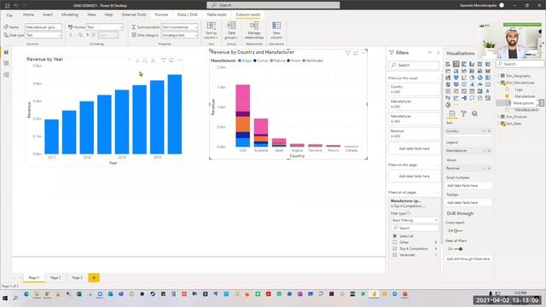Switch to Page 2 tab
The width and height of the screenshot is (546, 307).
(x=55, y=278)
